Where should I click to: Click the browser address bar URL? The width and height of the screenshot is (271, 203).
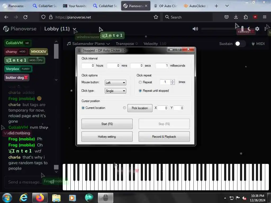(x=73, y=17)
